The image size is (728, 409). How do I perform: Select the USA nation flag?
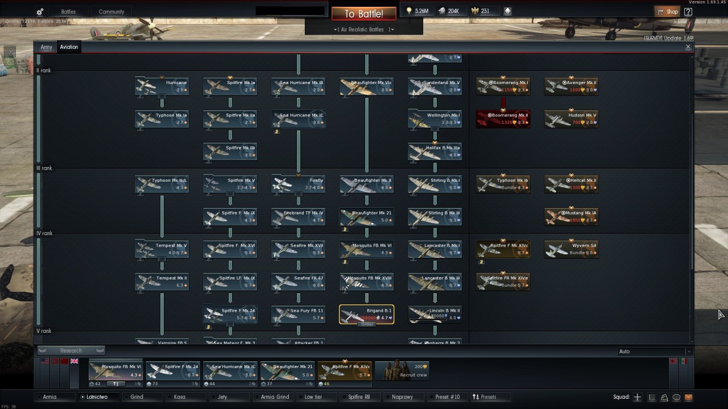pos(44,361)
